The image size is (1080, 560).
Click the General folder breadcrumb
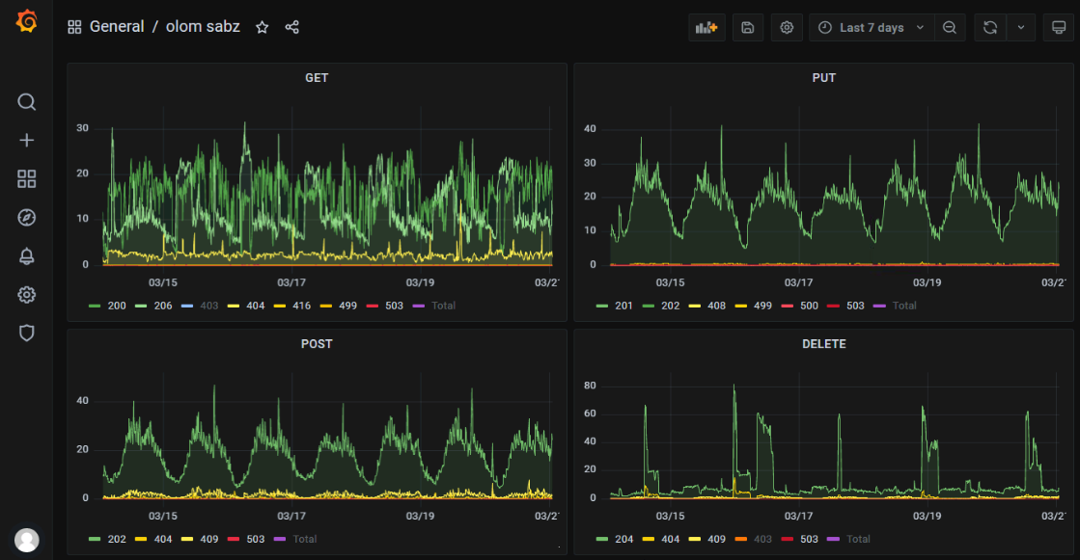pyautogui.click(x=117, y=27)
